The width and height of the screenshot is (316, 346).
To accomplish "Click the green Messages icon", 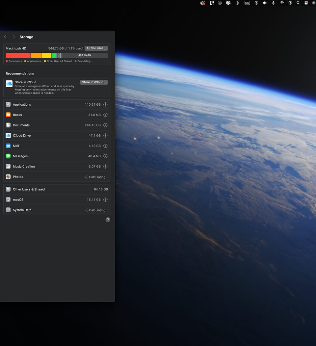I will [8, 156].
